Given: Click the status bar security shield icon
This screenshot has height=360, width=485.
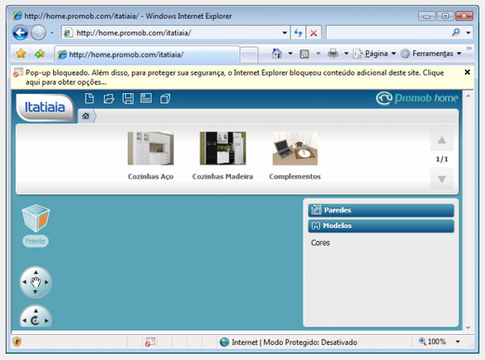Looking at the screenshot, I should (x=17, y=342).
